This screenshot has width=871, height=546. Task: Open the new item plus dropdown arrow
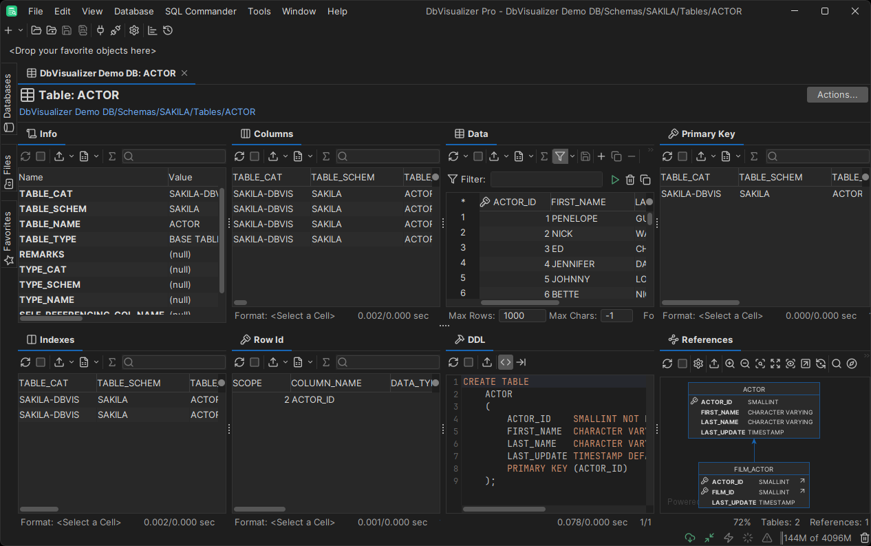pos(21,30)
